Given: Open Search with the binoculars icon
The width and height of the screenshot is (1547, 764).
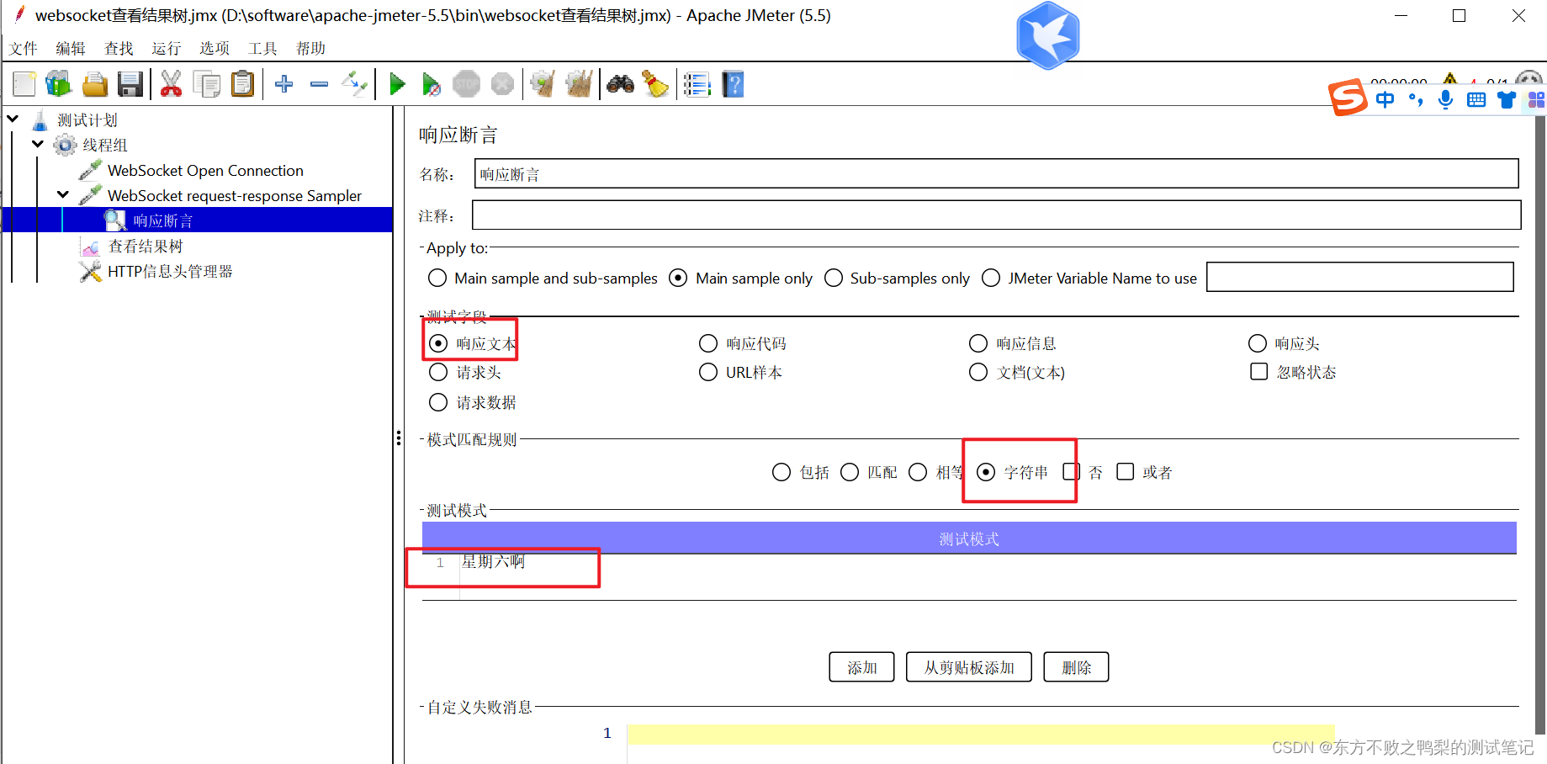Looking at the screenshot, I should pos(621,84).
